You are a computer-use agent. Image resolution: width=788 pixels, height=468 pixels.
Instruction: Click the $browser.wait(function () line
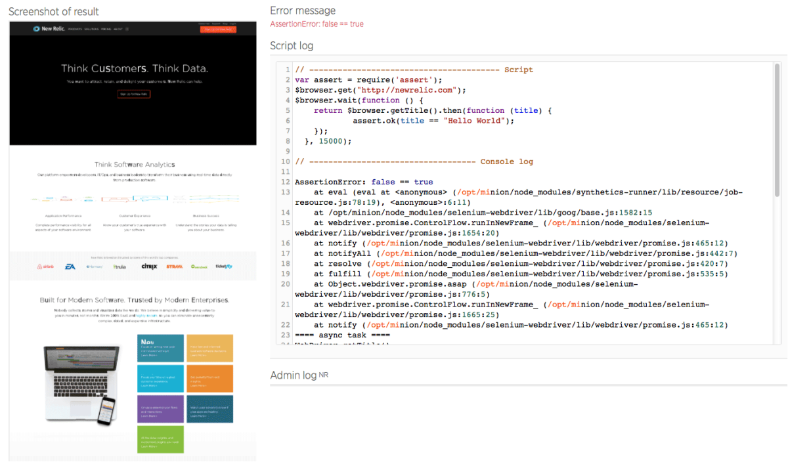(x=359, y=100)
